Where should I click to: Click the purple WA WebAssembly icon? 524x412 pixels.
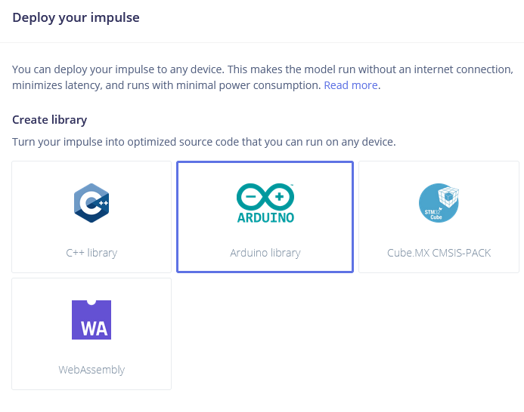91,320
